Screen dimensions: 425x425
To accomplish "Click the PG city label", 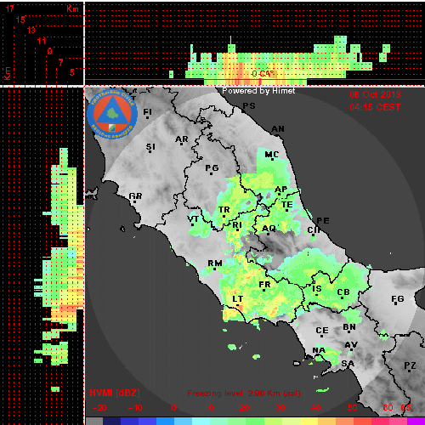I will [x=212, y=168].
